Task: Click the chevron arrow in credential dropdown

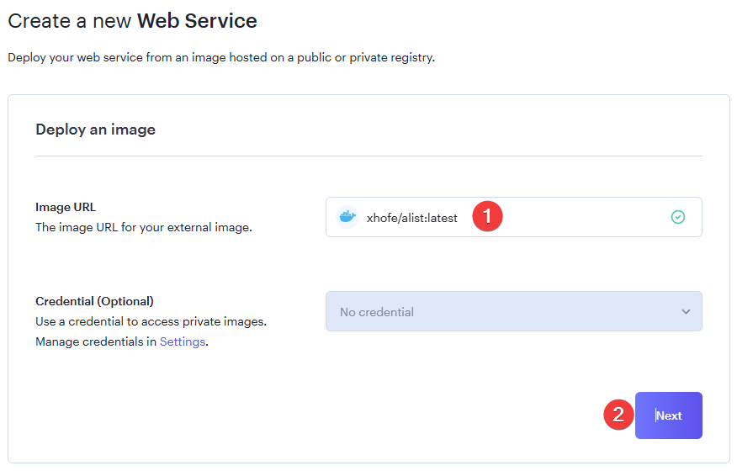Action: pyautogui.click(x=686, y=312)
